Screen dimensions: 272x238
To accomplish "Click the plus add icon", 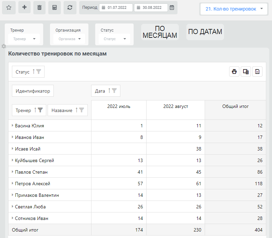I will (24, 7).
